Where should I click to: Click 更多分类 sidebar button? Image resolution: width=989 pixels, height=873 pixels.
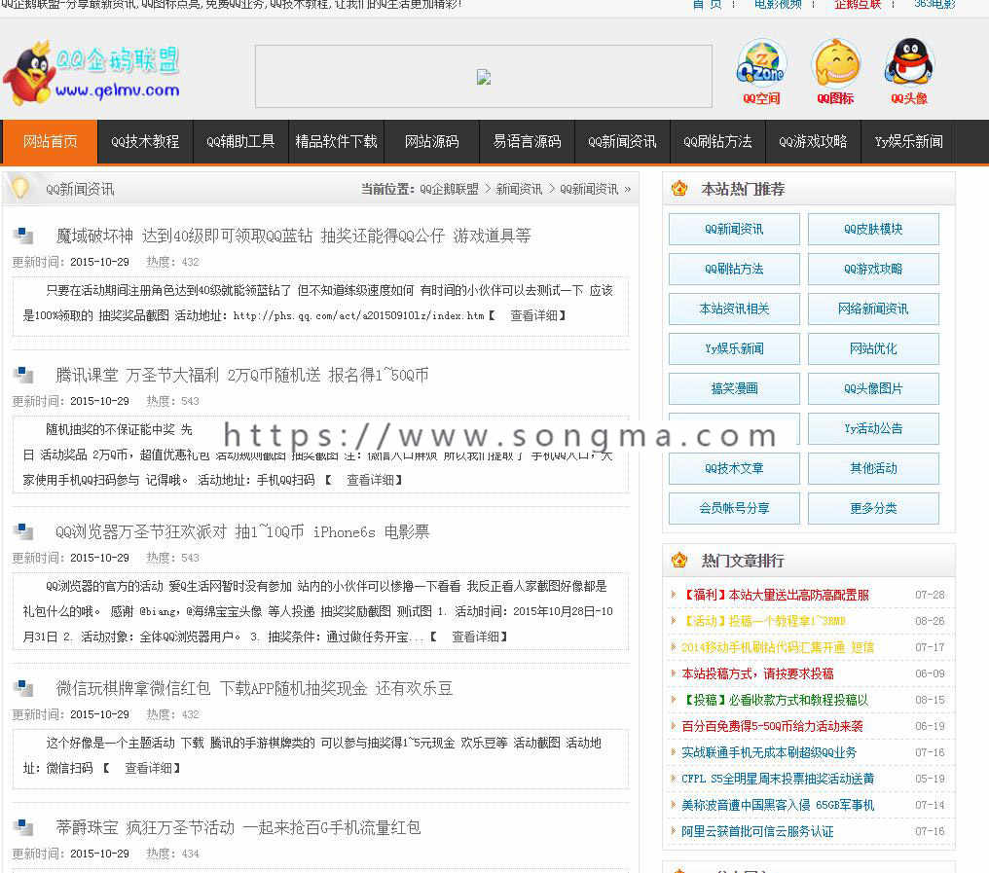click(x=873, y=508)
